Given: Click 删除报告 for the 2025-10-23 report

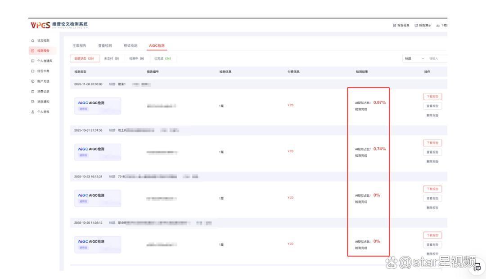Looking at the screenshot, I should pyautogui.click(x=432, y=208).
